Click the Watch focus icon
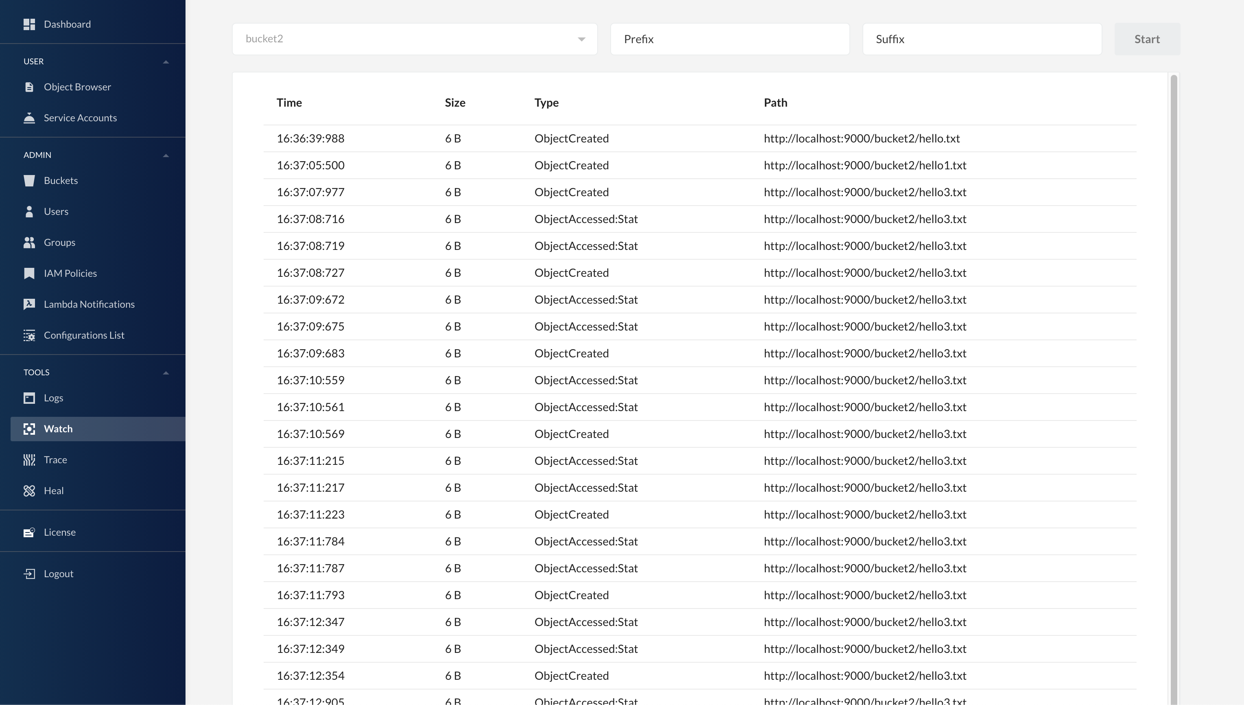Viewport: 1244px width, 705px height. click(x=29, y=429)
